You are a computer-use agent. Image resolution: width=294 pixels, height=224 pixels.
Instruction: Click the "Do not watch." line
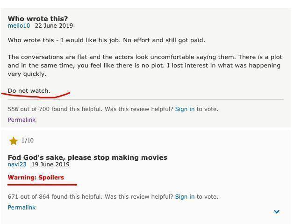tap(29, 91)
